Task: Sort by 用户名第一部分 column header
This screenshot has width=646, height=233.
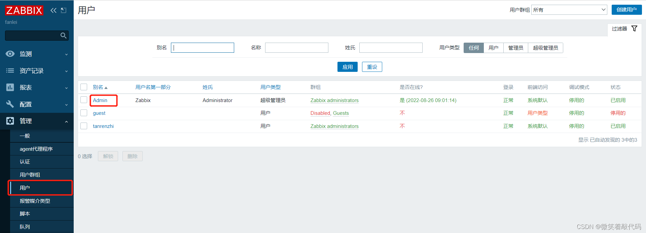Action: pos(153,87)
